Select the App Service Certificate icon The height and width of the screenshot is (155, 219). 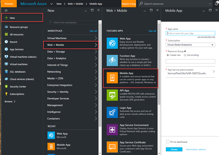point(112,147)
